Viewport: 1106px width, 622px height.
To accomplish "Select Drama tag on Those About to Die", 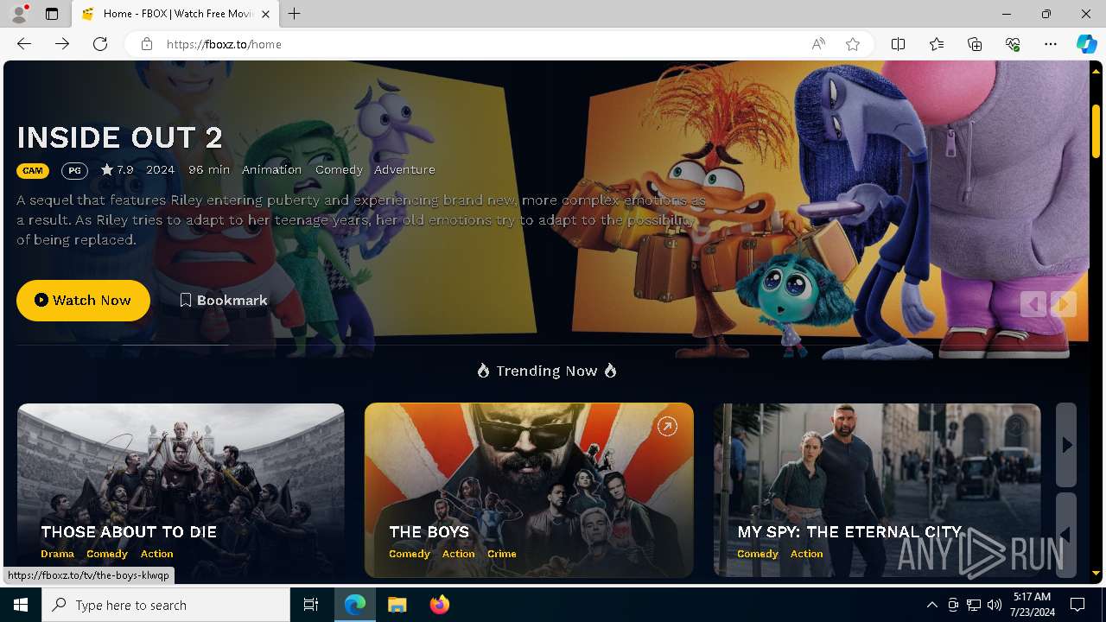I will pyautogui.click(x=57, y=554).
